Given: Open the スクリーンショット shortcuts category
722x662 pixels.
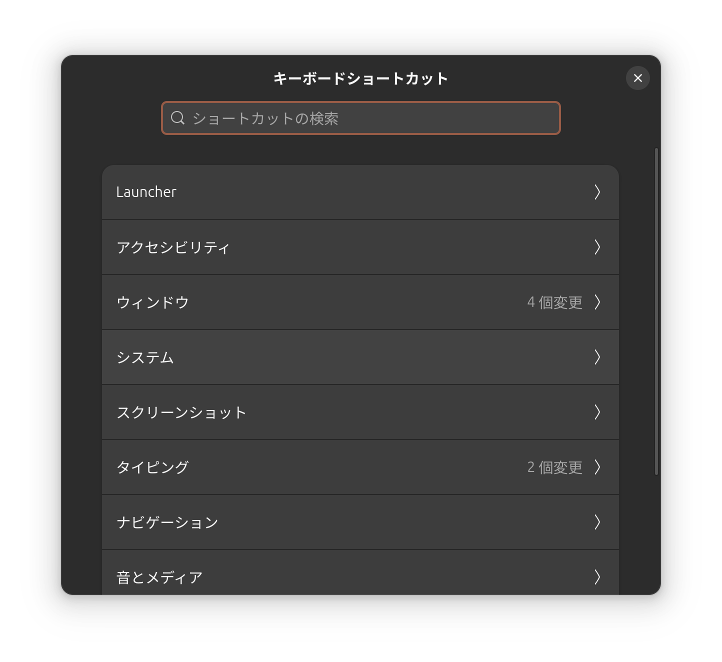Looking at the screenshot, I should 360,412.
